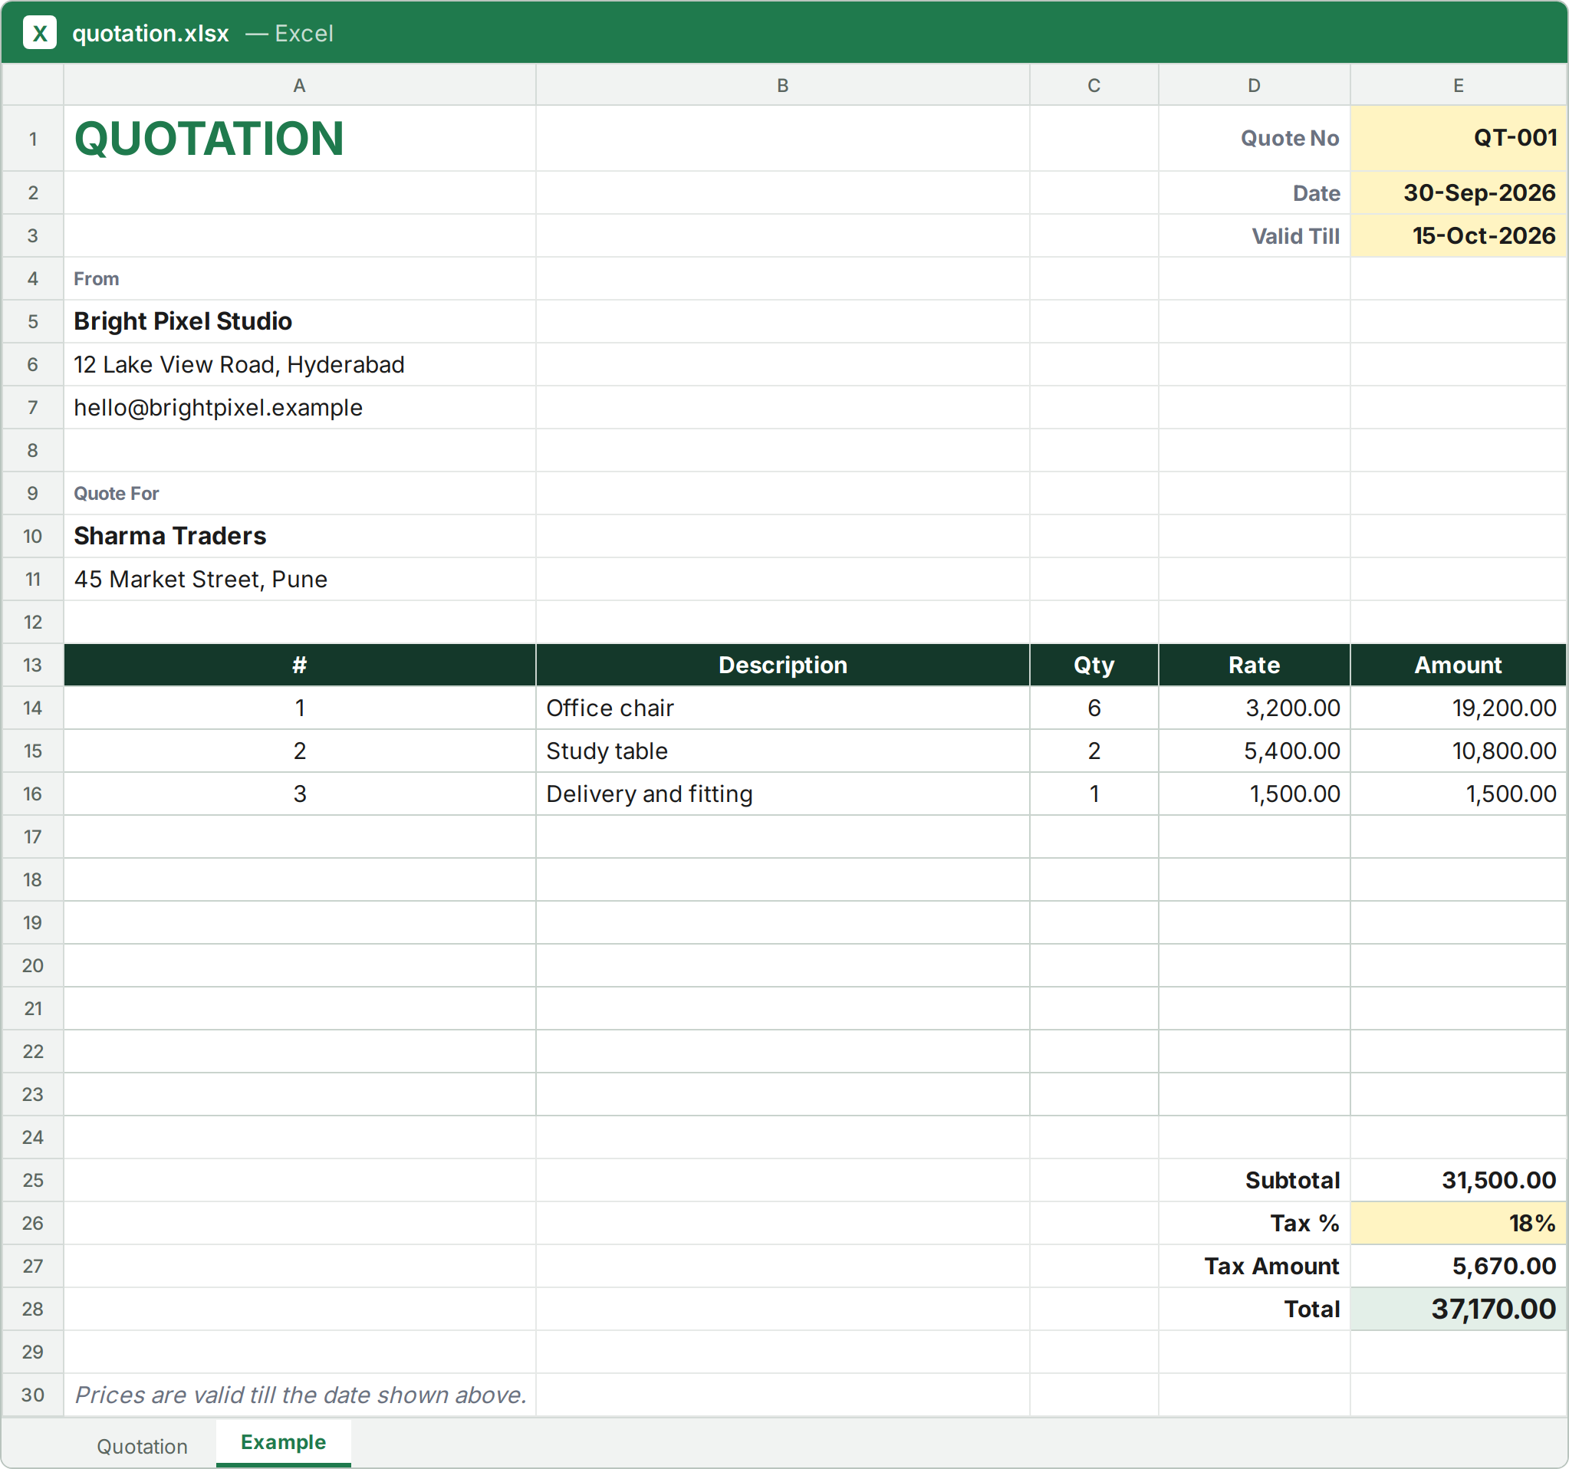Click the Tax Amount label cell
The width and height of the screenshot is (1569, 1469).
[1254, 1267]
